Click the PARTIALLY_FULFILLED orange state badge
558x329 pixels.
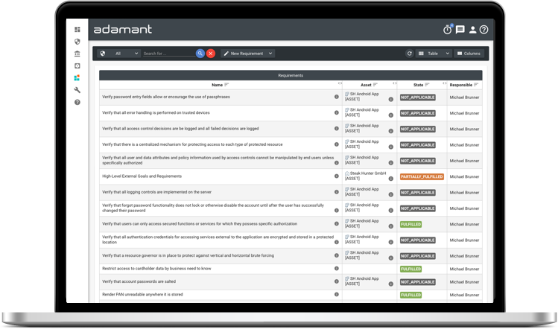tap(422, 176)
